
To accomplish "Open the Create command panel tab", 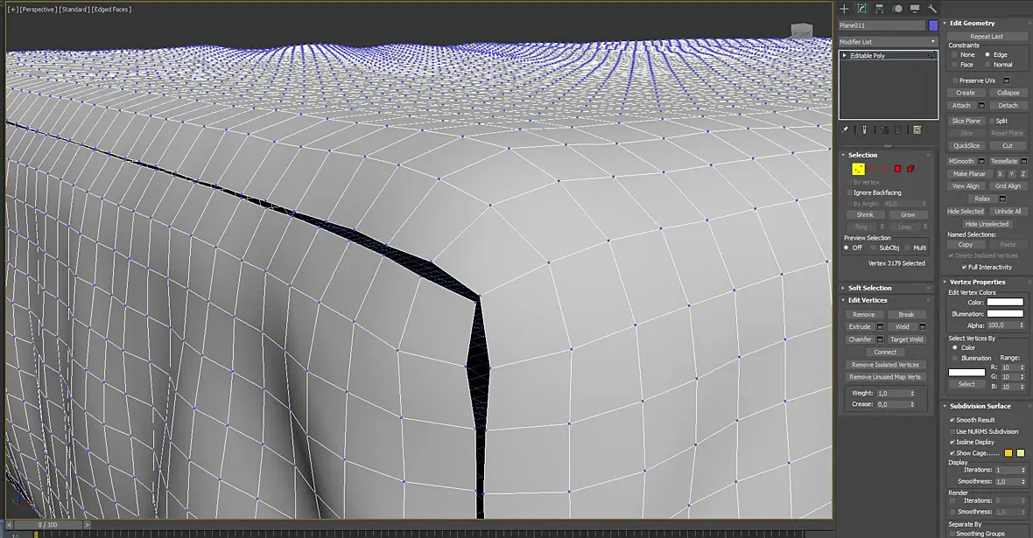I will pos(844,9).
